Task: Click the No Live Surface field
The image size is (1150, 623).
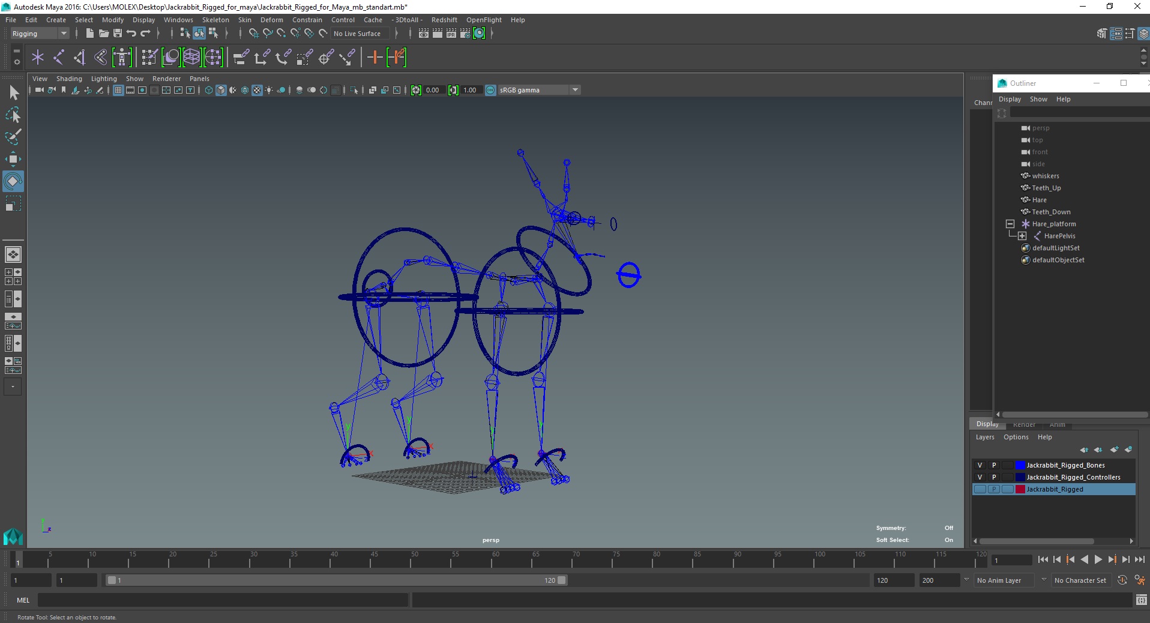Action: 360,34
